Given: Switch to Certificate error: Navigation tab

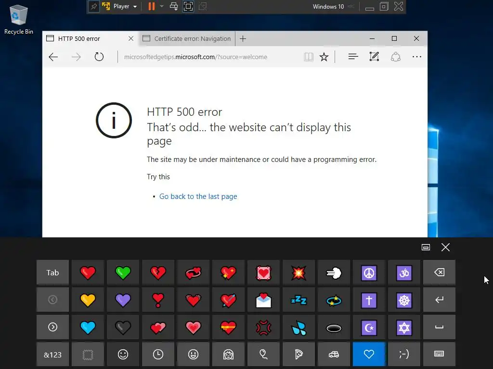Looking at the screenshot, I should (x=187, y=38).
